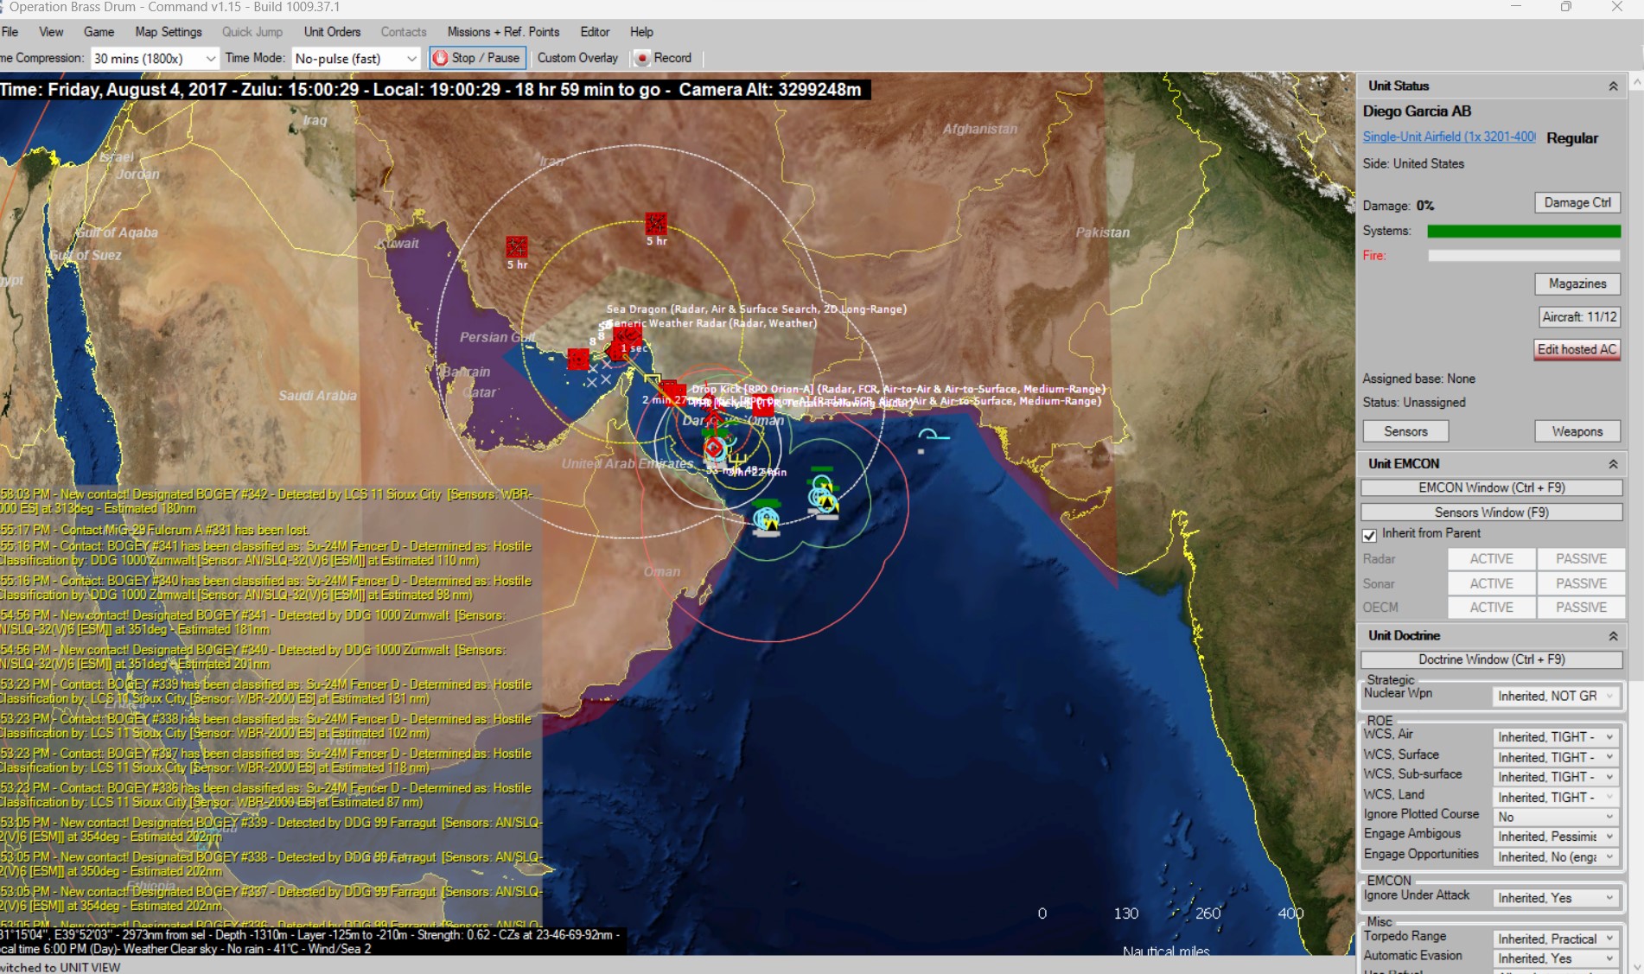
Task: Open Automatic Evasion dropdown
Action: [1555, 958]
